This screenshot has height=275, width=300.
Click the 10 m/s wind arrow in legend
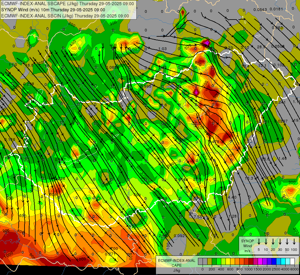(x=266, y=241)
